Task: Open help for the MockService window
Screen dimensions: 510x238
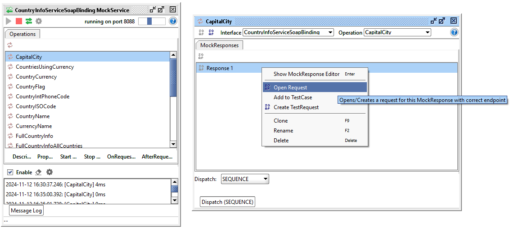Action: tap(173, 21)
